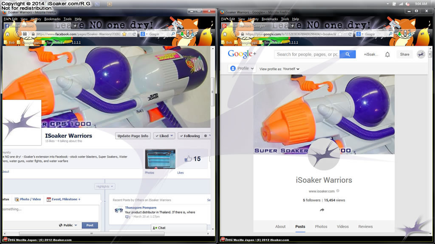The width and height of the screenshot is (435, 244).
Task: Toggle the Following button on Facebook page
Action: 189,136
